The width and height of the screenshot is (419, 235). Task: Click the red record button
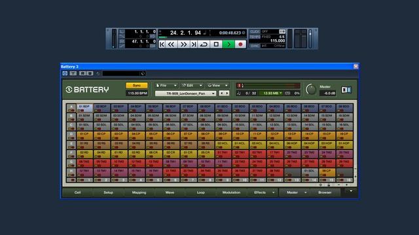(240, 44)
